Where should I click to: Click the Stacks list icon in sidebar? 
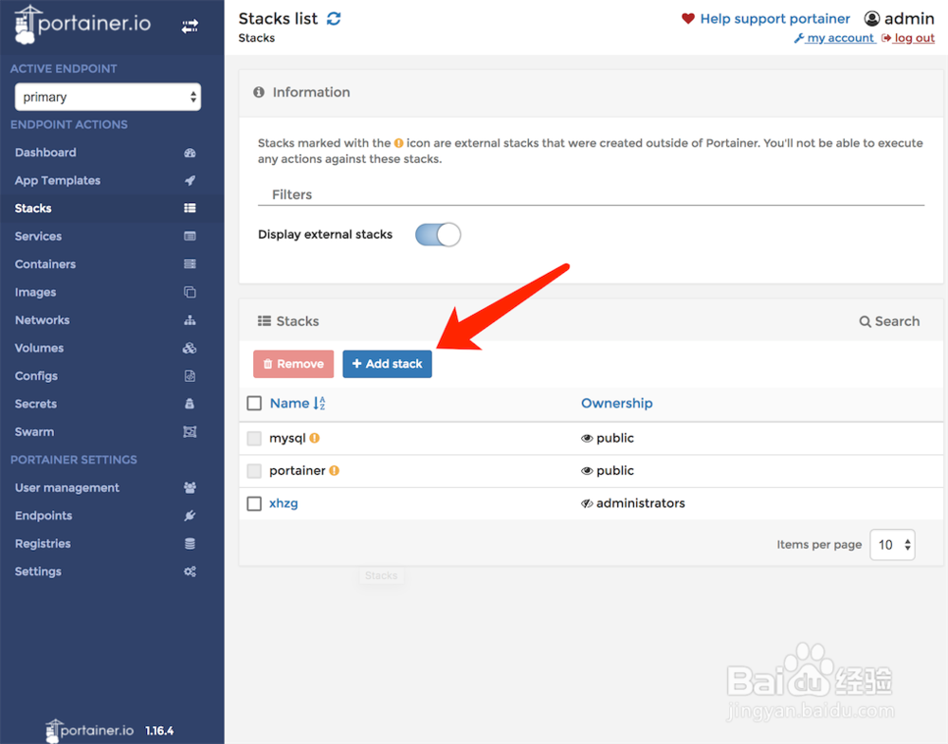click(x=190, y=208)
